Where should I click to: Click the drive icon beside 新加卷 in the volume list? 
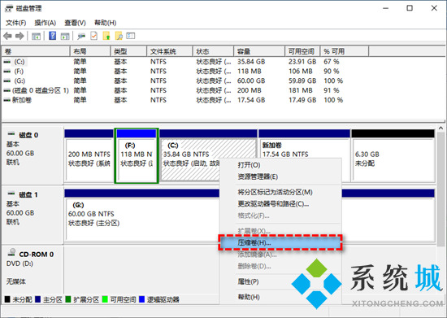tap(7, 100)
